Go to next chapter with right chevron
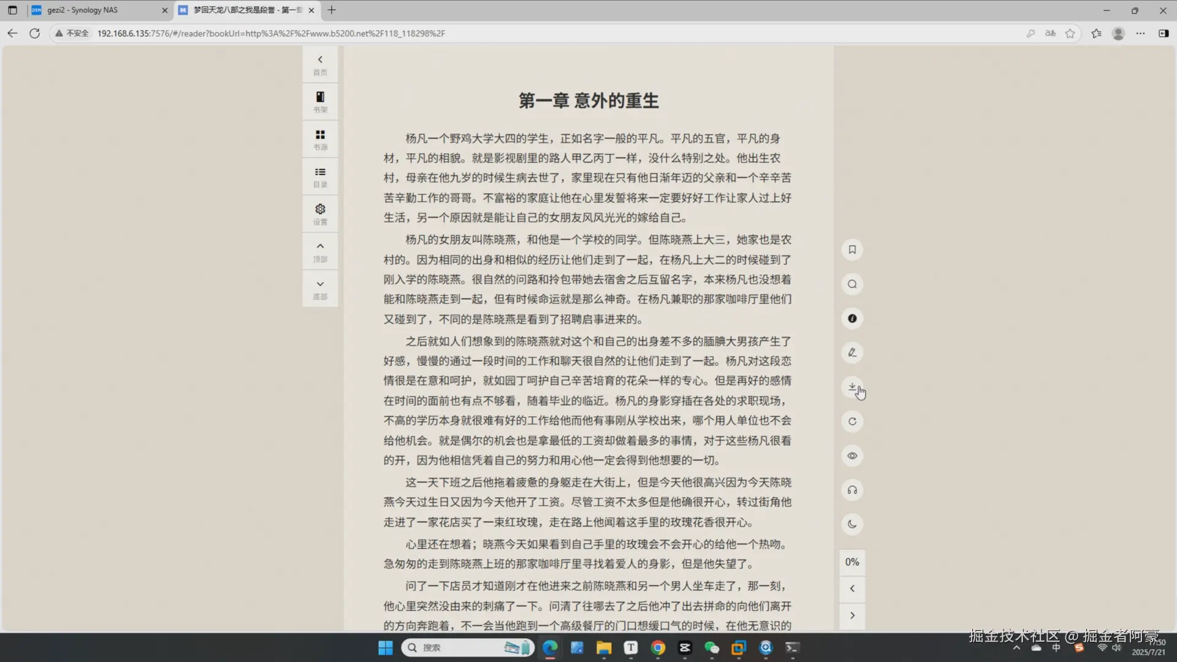This screenshot has height=662, width=1177. (x=851, y=615)
